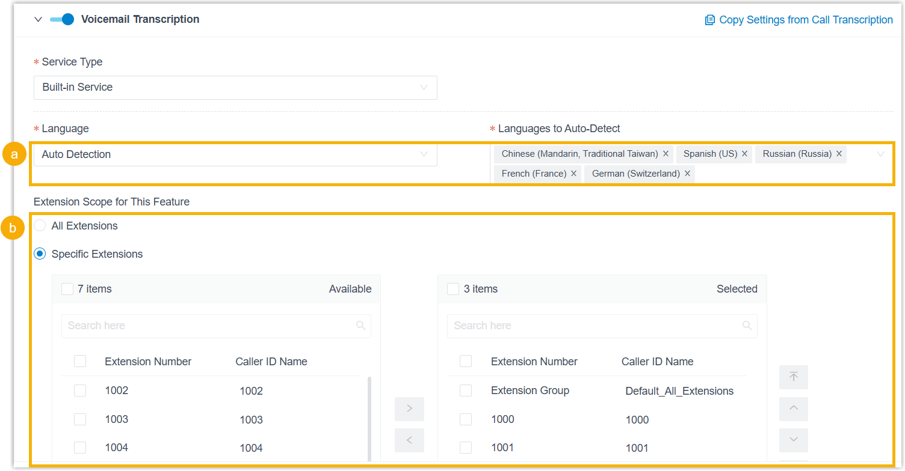This screenshot has height=471, width=905.
Task: Click the Available list scrollbar
Action: pyautogui.click(x=369, y=419)
